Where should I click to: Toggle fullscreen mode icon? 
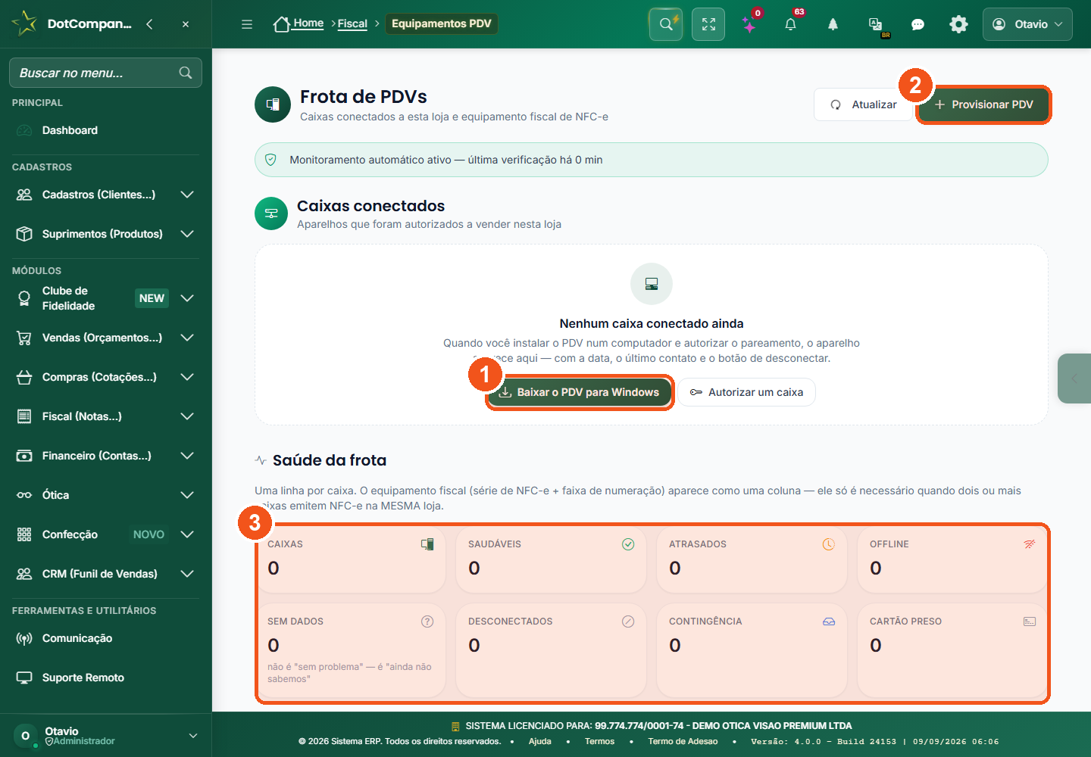pos(708,24)
